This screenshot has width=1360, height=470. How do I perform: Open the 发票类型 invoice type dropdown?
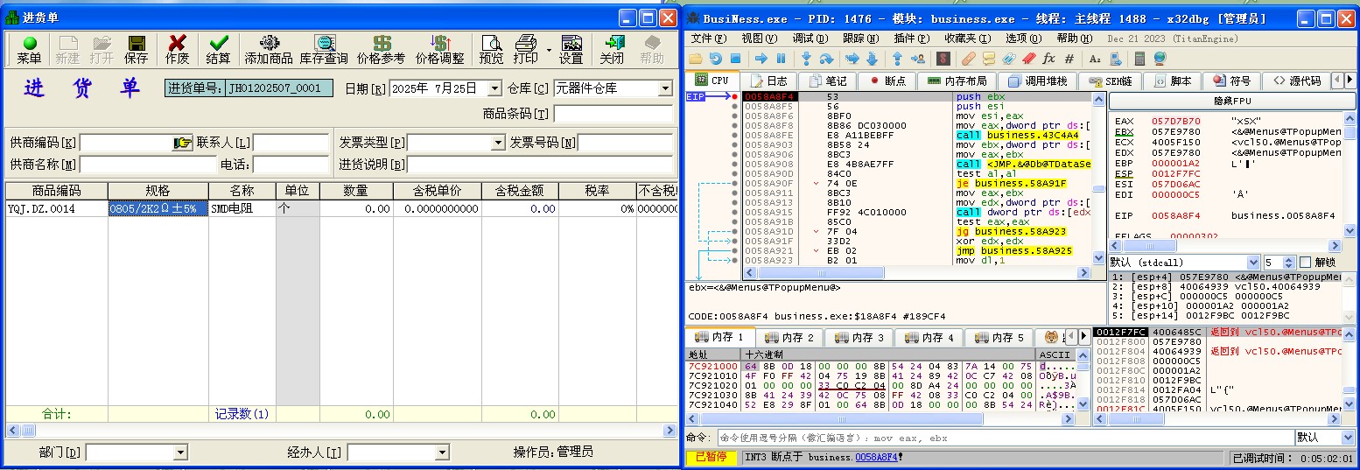498,143
